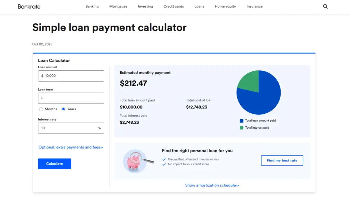The width and height of the screenshot is (350, 197).
Task: Expand Optional: extra payments and fees
Action: [71, 147]
